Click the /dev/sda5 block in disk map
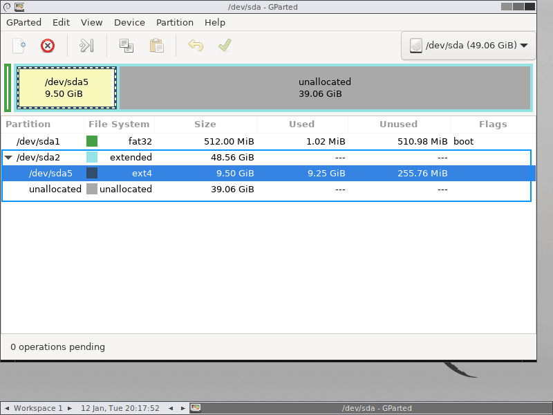The width and height of the screenshot is (553, 415). tap(66, 88)
